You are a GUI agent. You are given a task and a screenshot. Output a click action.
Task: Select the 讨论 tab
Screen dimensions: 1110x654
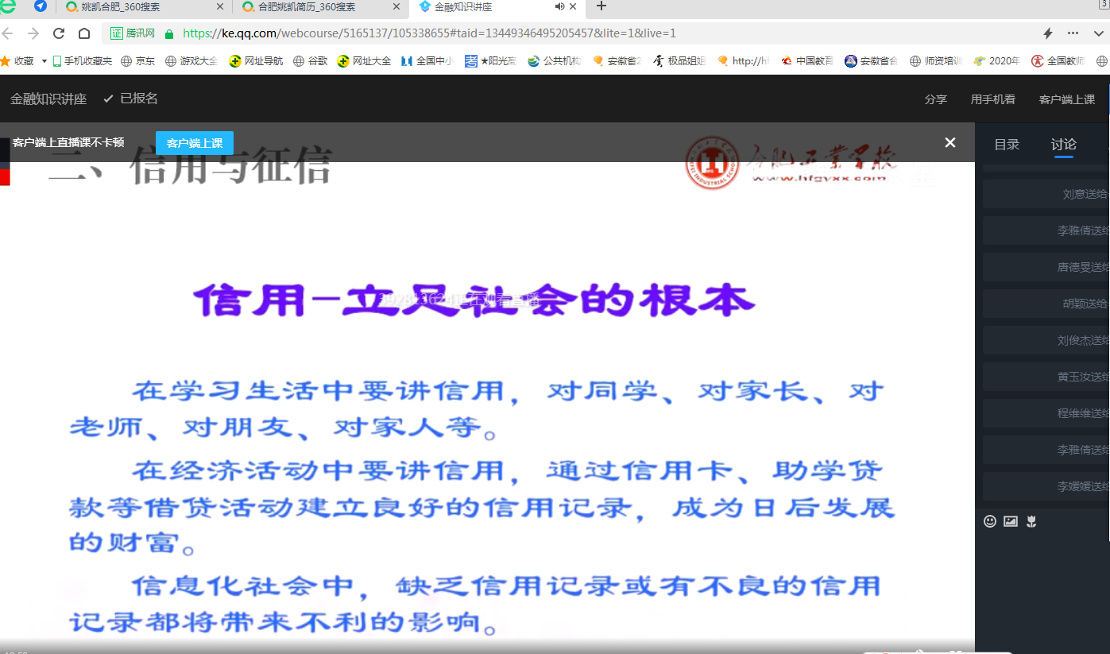[x=1063, y=144]
